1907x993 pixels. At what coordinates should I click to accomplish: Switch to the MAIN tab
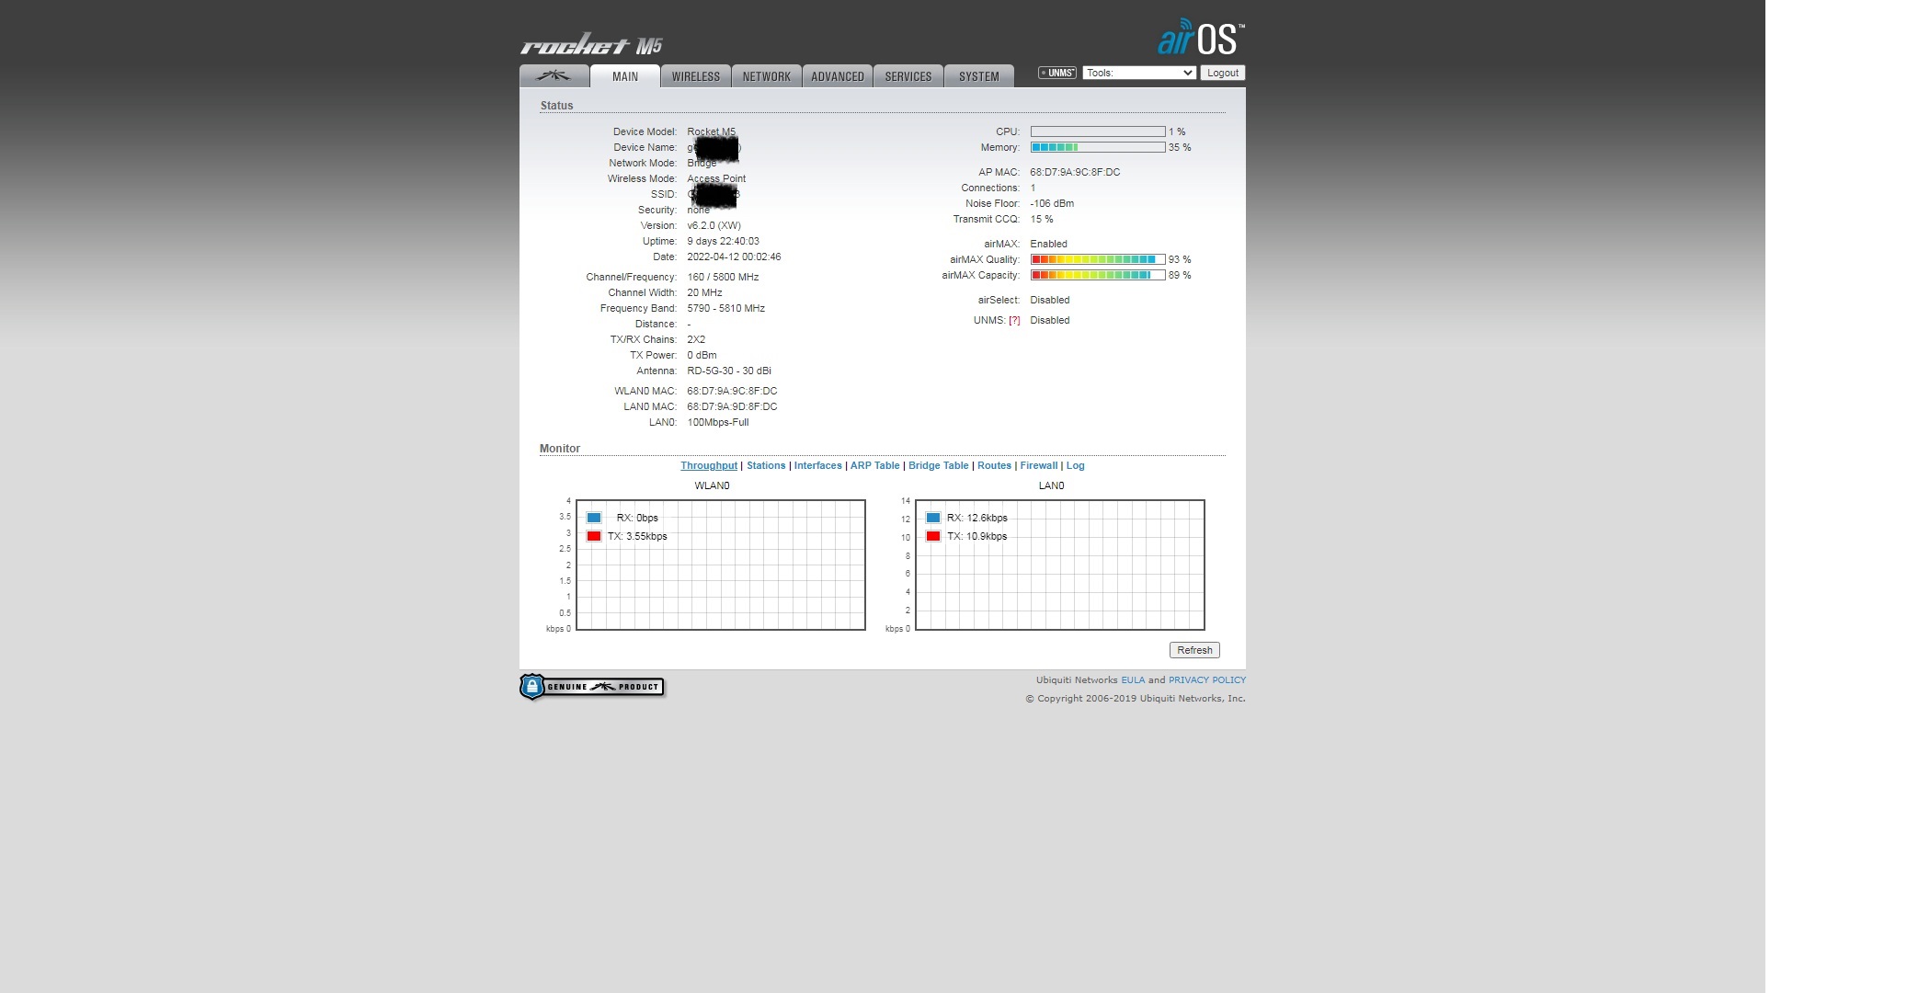click(x=625, y=76)
